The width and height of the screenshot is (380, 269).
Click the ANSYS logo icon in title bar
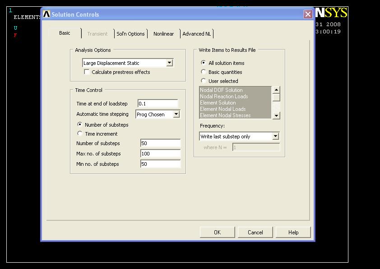click(46, 14)
